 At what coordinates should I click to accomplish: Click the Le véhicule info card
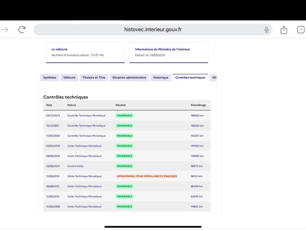(85, 52)
